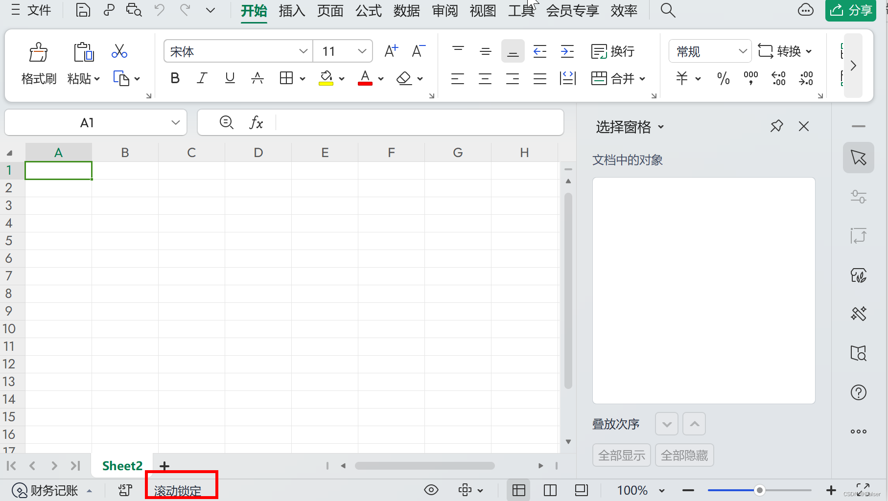Image resolution: width=888 pixels, height=501 pixels.
Task: Click the Cut scissors icon
Action: coord(119,51)
